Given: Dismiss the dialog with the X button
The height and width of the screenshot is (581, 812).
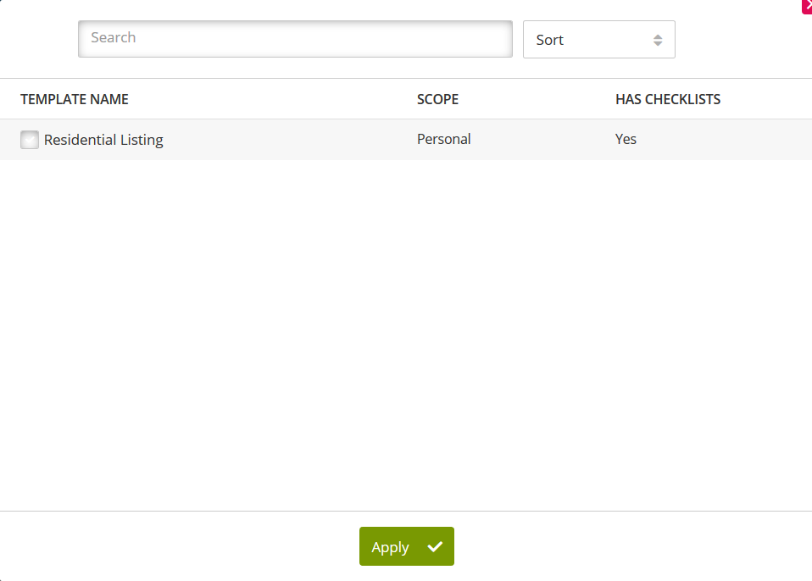Looking at the screenshot, I should point(807,7).
